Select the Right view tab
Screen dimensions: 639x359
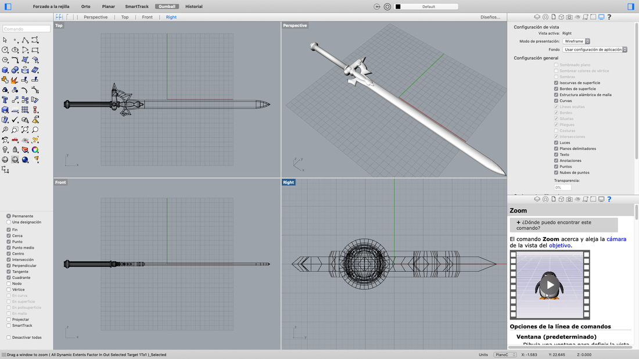(x=171, y=17)
